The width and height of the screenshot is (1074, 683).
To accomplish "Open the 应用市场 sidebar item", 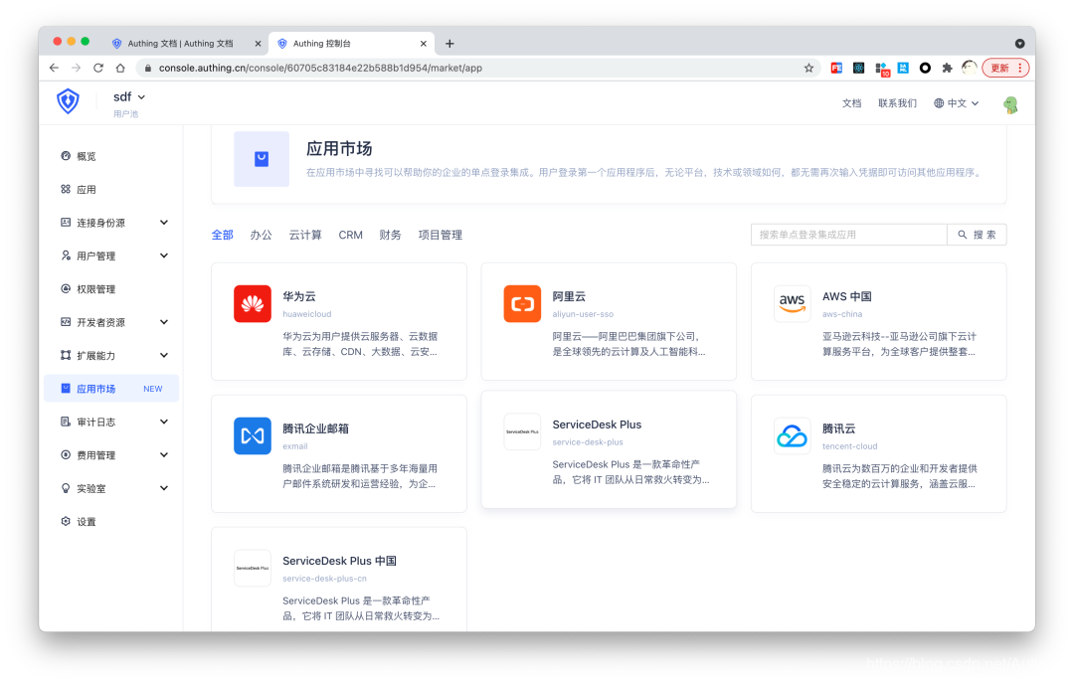I will [x=111, y=389].
